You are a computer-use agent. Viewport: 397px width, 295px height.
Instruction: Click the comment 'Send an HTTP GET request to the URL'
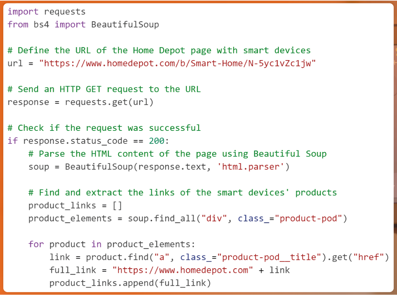tap(104, 89)
